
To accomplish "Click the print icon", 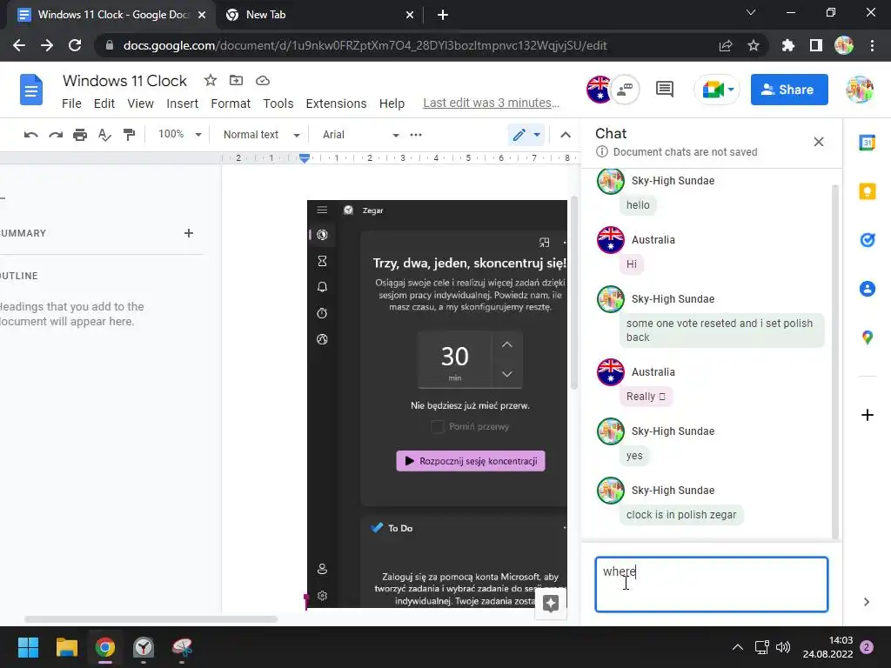I will (80, 135).
